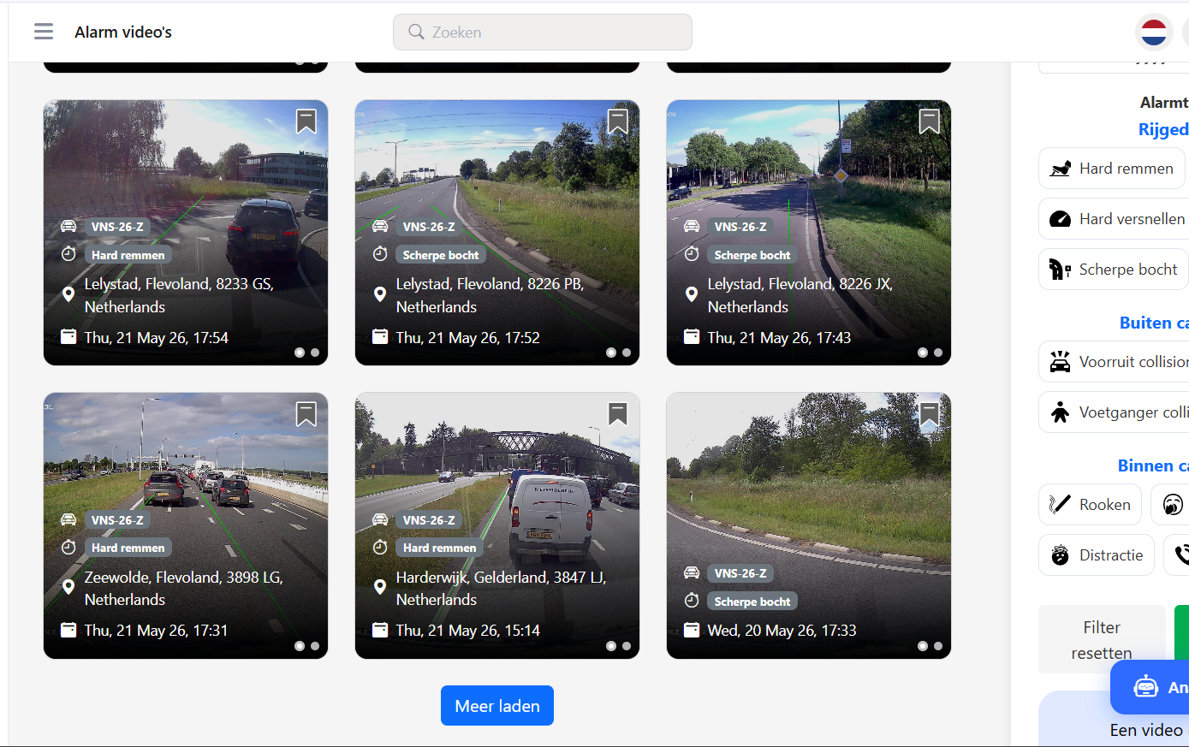Toggle the Distractie filter chip
1189x747 pixels.
(1097, 555)
